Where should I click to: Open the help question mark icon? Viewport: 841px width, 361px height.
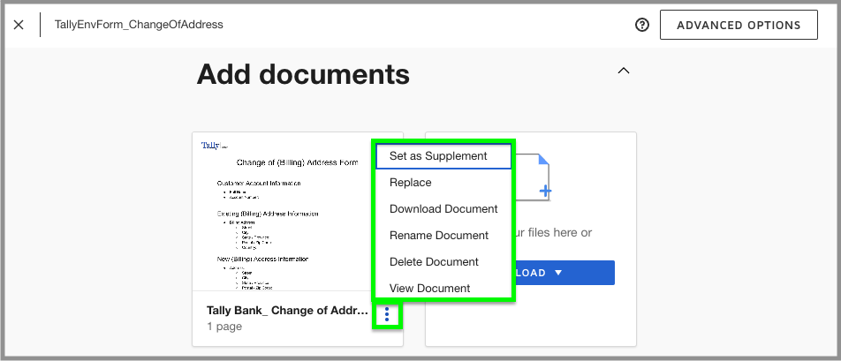(642, 25)
